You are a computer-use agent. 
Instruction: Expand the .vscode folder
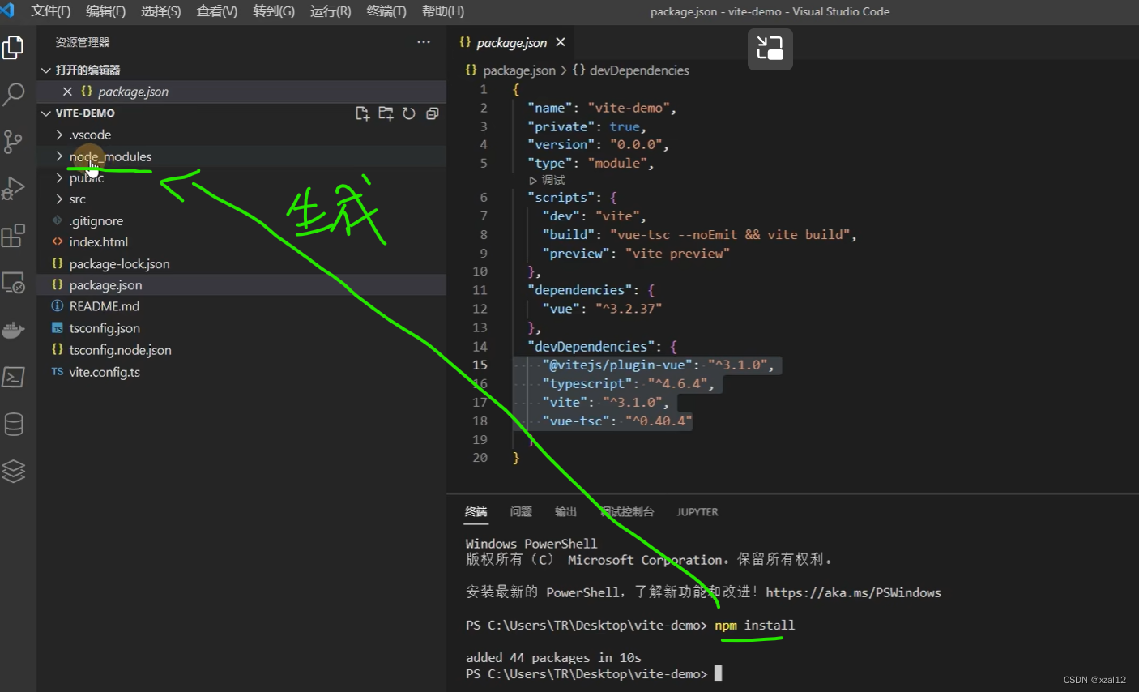[x=59, y=135]
